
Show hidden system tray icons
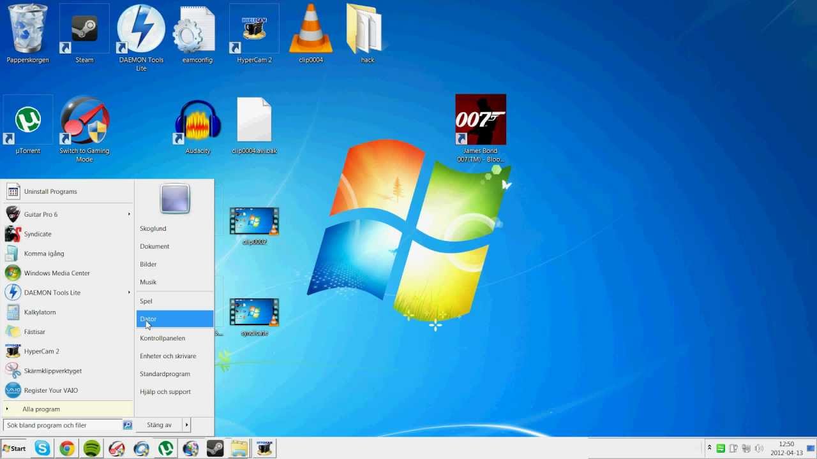(x=709, y=448)
